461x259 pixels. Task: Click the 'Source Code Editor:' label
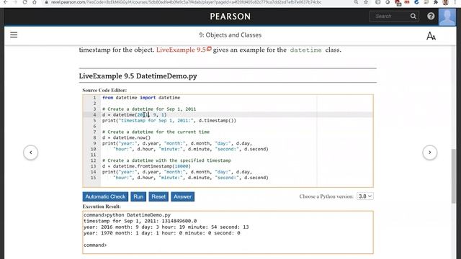(x=104, y=90)
